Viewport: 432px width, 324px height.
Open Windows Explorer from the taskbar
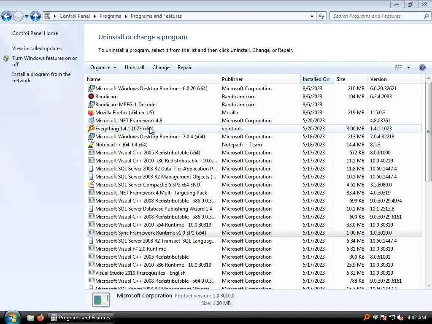(x=30, y=318)
